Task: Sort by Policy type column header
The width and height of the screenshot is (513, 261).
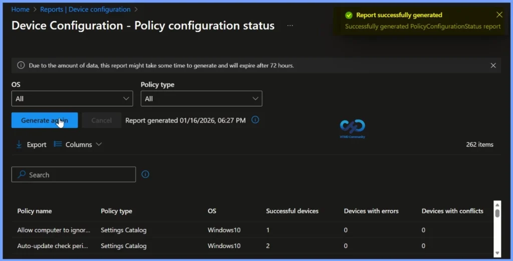Action: (x=116, y=211)
